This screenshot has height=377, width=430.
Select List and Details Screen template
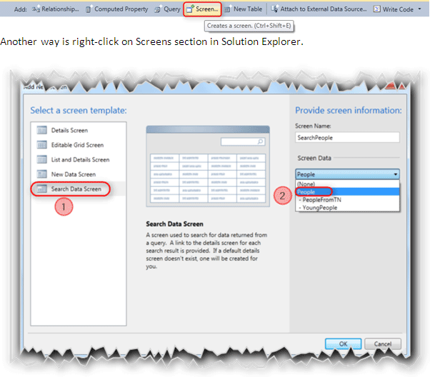click(x=78, y=159)
